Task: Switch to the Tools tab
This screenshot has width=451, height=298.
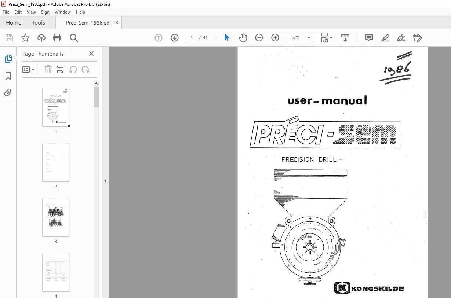Action: click(x=39, y=23)
